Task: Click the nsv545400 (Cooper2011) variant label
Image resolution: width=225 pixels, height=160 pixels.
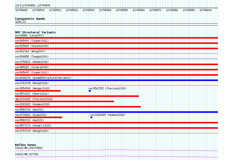Action: tap(32, 41)
